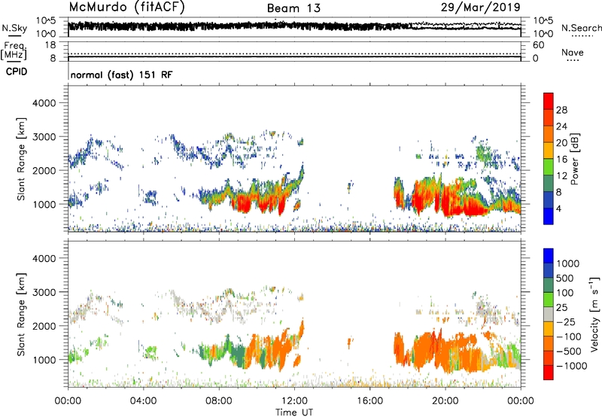Click the −25 label on Velocity colorbar

coord(566,321)
